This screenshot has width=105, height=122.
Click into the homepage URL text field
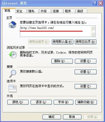55,31
